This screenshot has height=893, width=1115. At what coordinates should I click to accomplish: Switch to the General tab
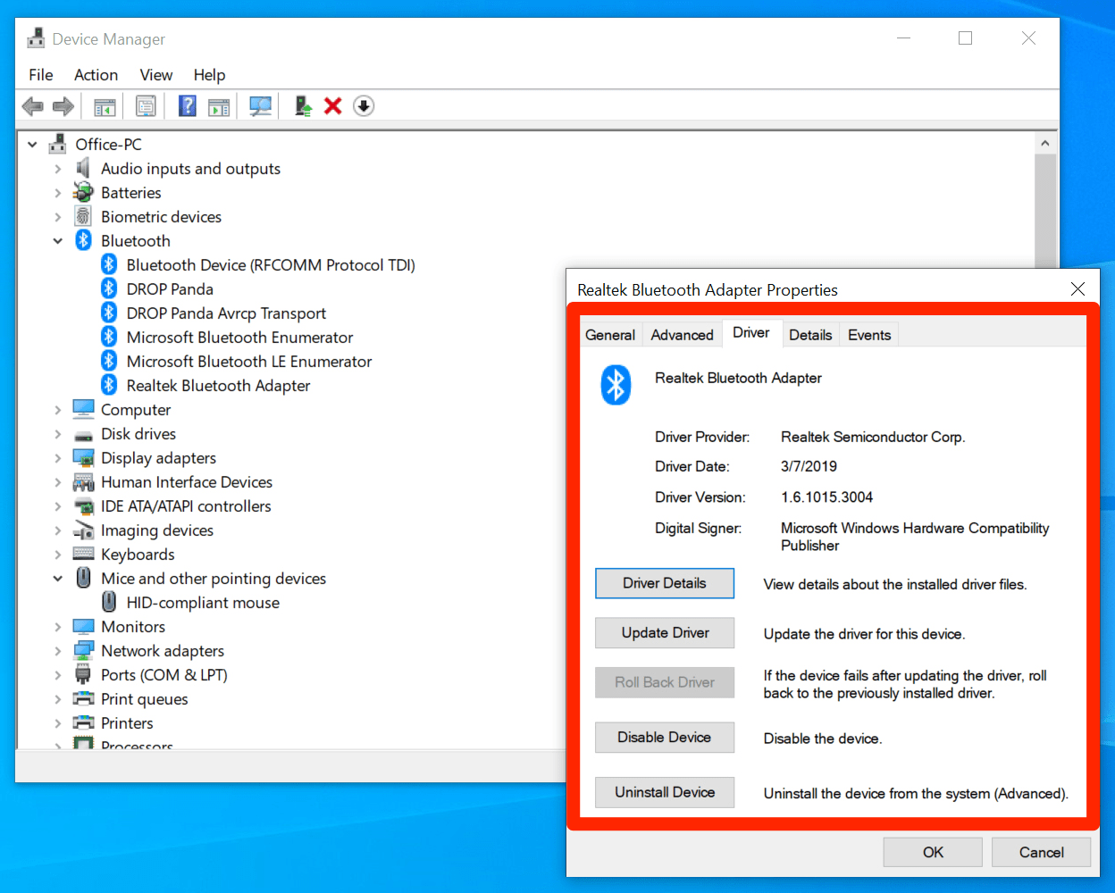click(x=610, y=335)
